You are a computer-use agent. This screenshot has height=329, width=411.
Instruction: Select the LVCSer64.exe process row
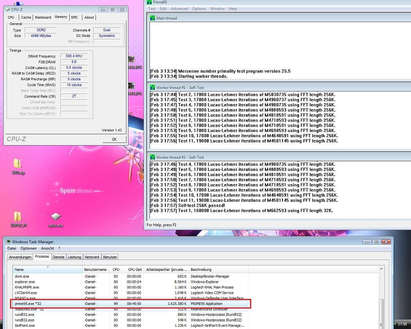pos(130,293)
